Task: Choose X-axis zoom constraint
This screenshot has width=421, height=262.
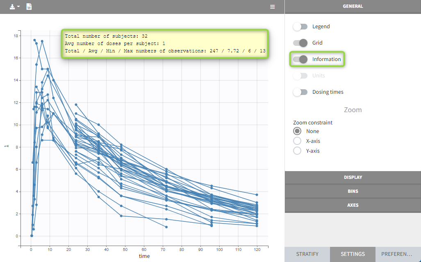Action: [297, 141]
